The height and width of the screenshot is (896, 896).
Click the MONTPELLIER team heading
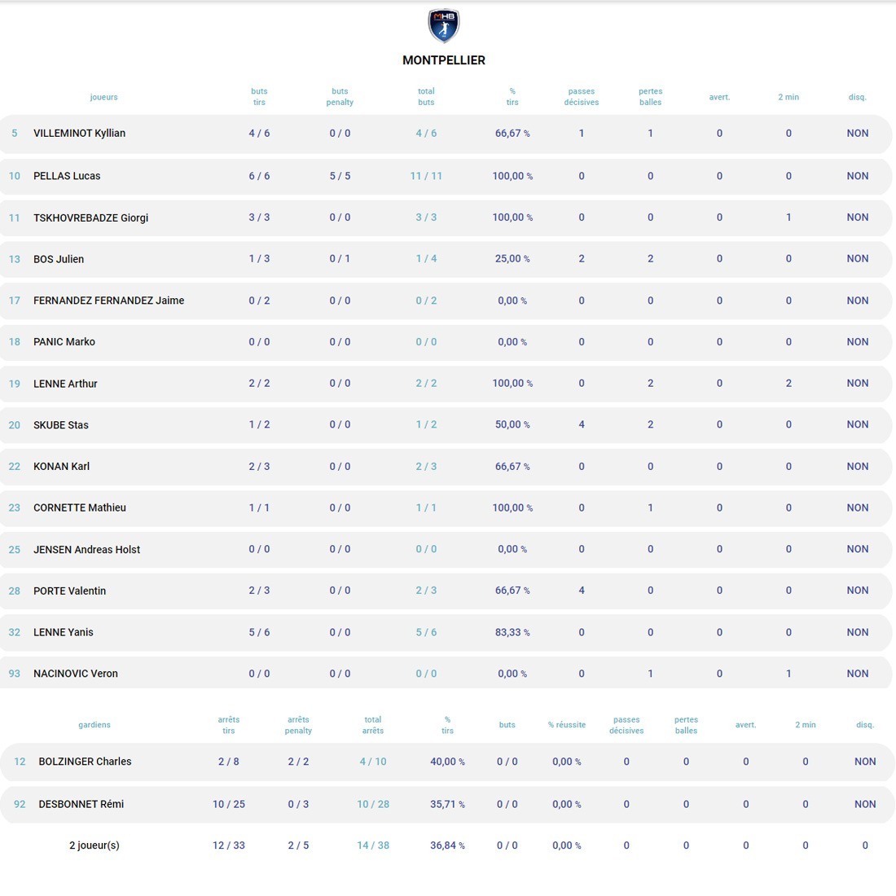444,60
